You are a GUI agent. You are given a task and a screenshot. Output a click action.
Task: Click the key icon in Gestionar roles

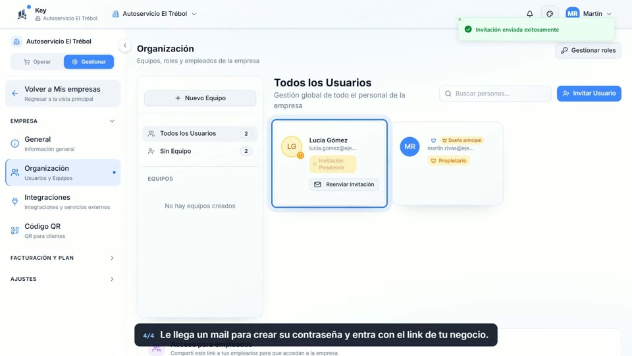(564, 51)
